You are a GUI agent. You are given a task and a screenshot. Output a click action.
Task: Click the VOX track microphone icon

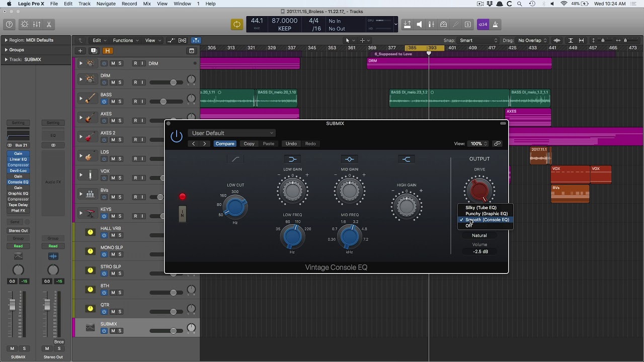pyautogui.click(x=90, y=174)
